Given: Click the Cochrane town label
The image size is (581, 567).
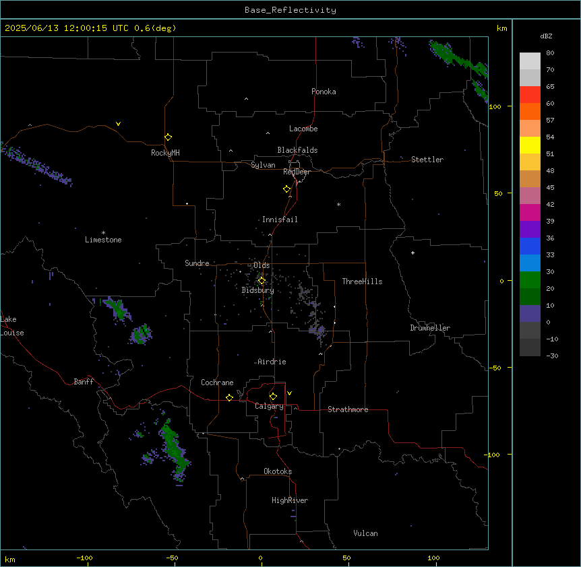Looking at the screenshot, I should point(217,382).
